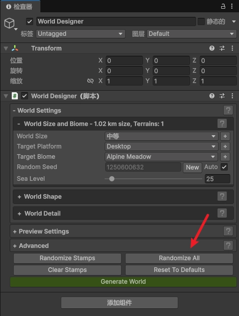Click Preview Settings question mark help
Screen dimensions: 239x316
pos(228,231)
